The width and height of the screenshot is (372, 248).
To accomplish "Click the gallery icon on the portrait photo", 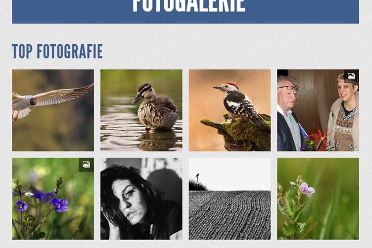I will coord(351,76).
